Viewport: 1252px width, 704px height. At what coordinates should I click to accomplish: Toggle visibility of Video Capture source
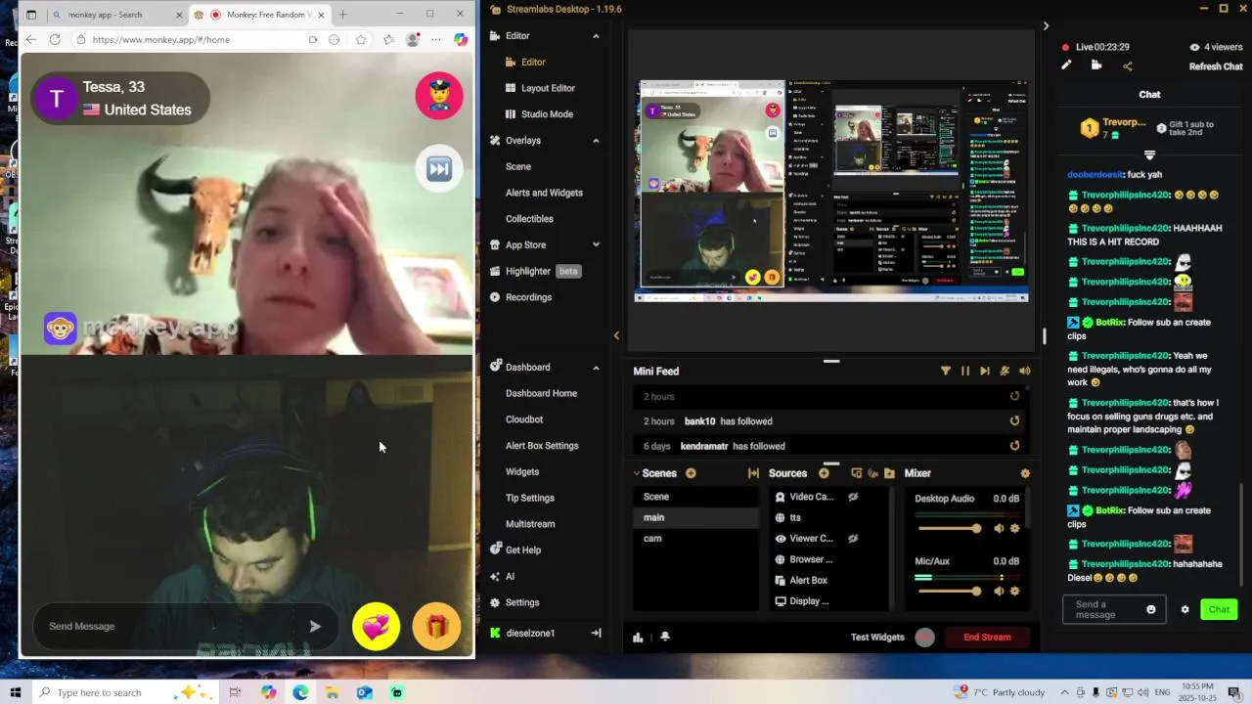point(853,497)
